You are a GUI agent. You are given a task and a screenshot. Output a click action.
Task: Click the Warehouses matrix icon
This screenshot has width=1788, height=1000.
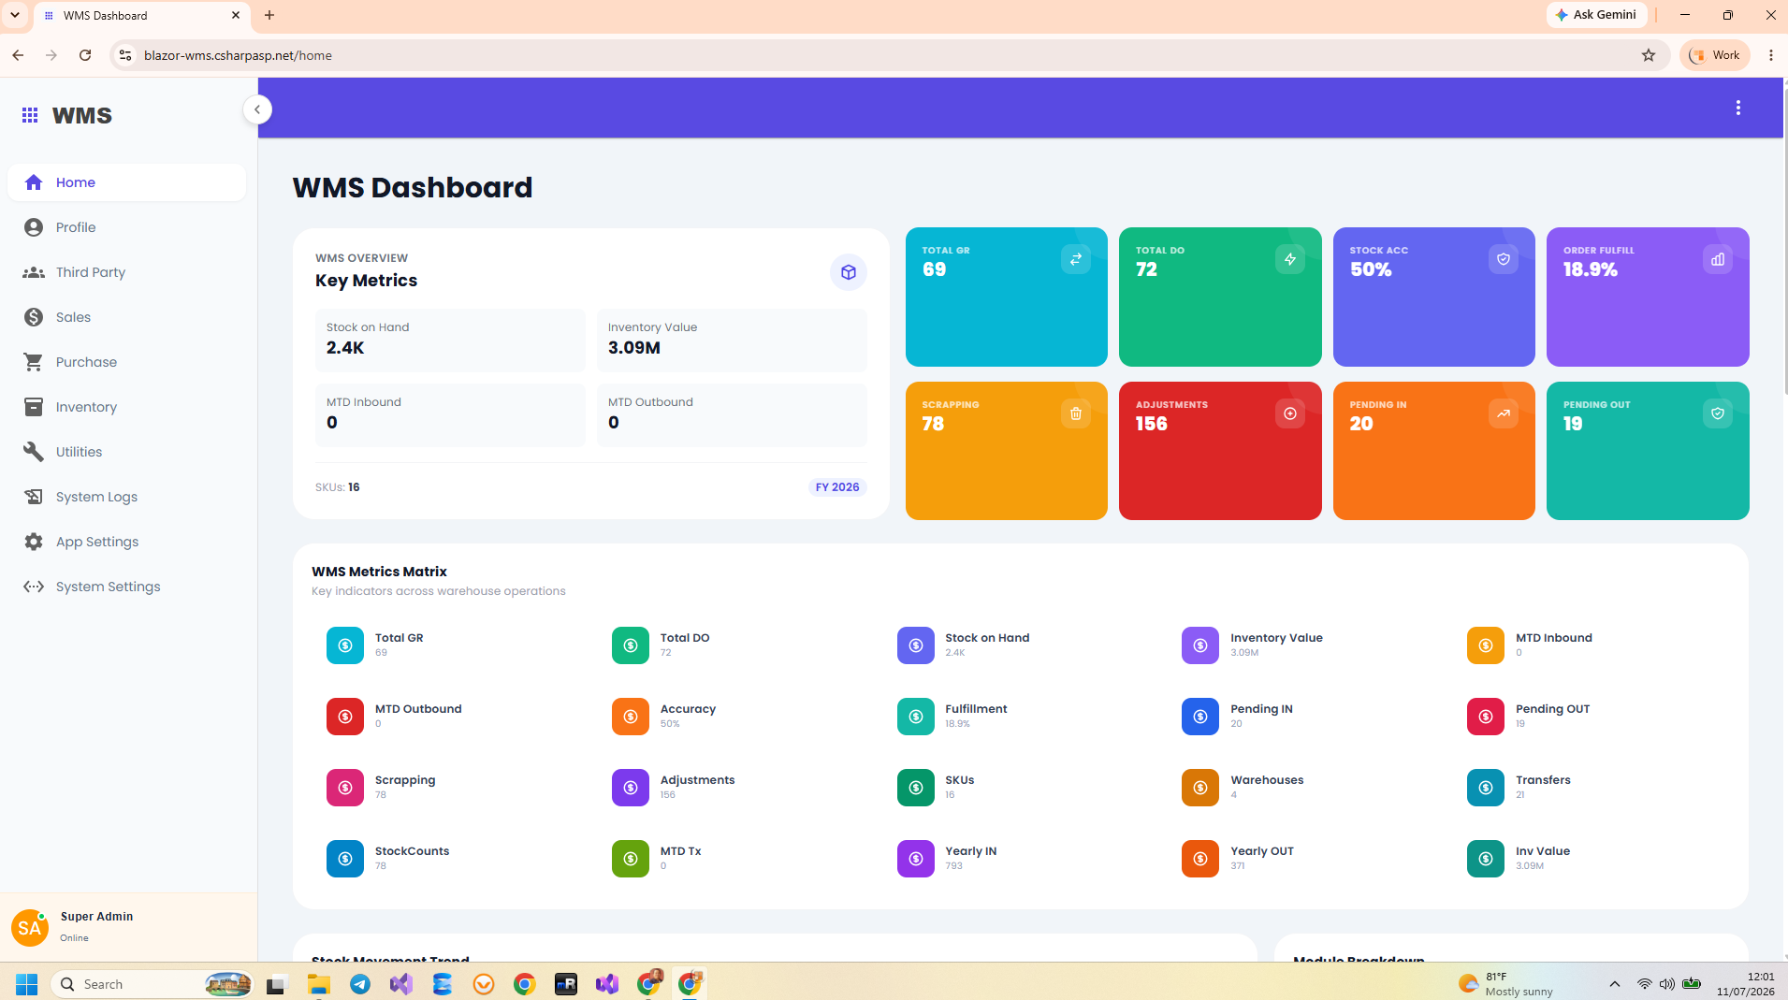tap(1200, 788)
